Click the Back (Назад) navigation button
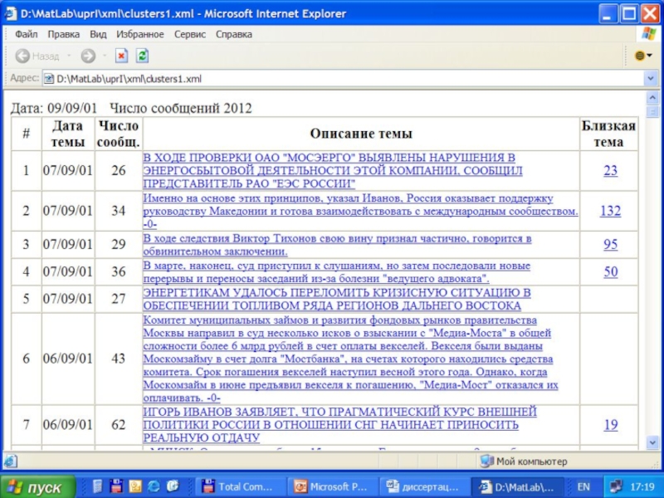The height and width of the screenshot is (498, 664). point(37,56)
